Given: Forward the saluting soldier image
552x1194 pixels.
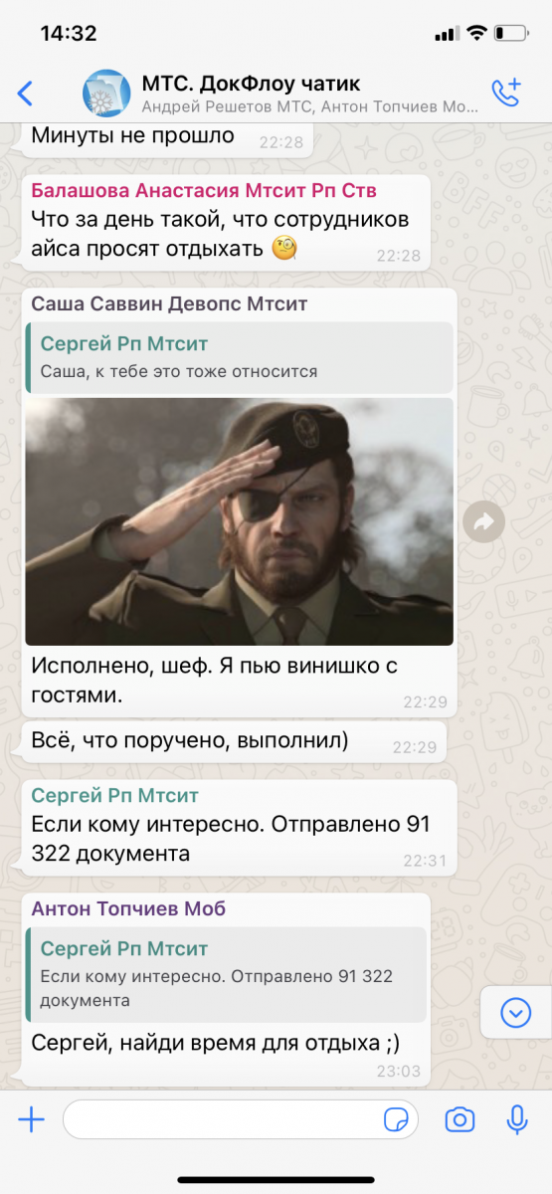Looking at the screenshot, I should 484,521.
